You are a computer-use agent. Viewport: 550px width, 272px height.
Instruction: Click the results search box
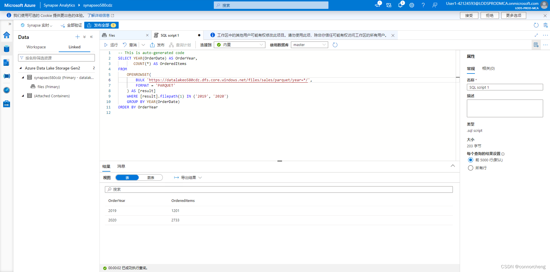tap(279, 189)
